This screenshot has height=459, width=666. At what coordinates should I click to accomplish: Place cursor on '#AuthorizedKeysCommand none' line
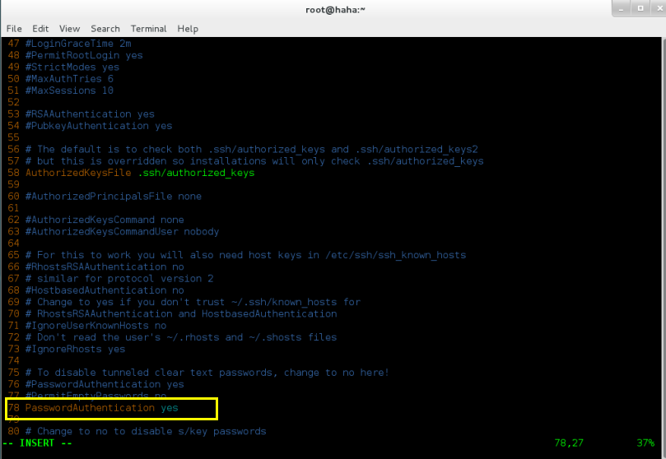[105, 220]
